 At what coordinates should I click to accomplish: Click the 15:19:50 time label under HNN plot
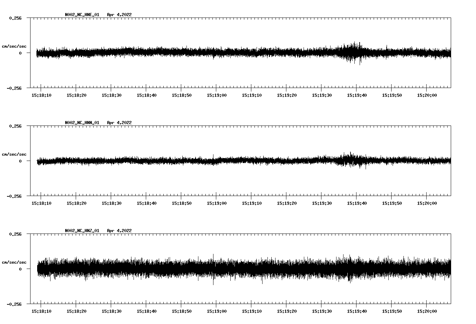(392, 203)
